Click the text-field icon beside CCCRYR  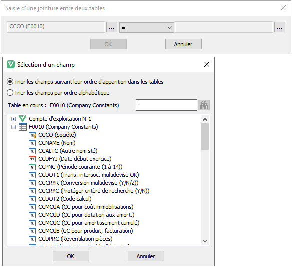[x=32, y=183]
